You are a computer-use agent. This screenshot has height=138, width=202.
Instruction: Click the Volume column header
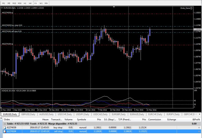pos(68,119)
